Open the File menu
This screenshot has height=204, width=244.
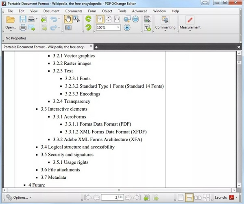pyautogui.click(x=10, y=11)
